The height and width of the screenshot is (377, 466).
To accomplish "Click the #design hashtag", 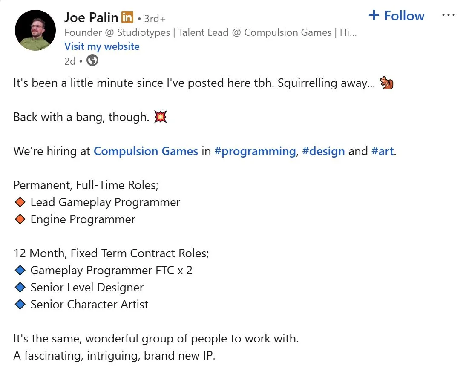I will pos(324,151).
